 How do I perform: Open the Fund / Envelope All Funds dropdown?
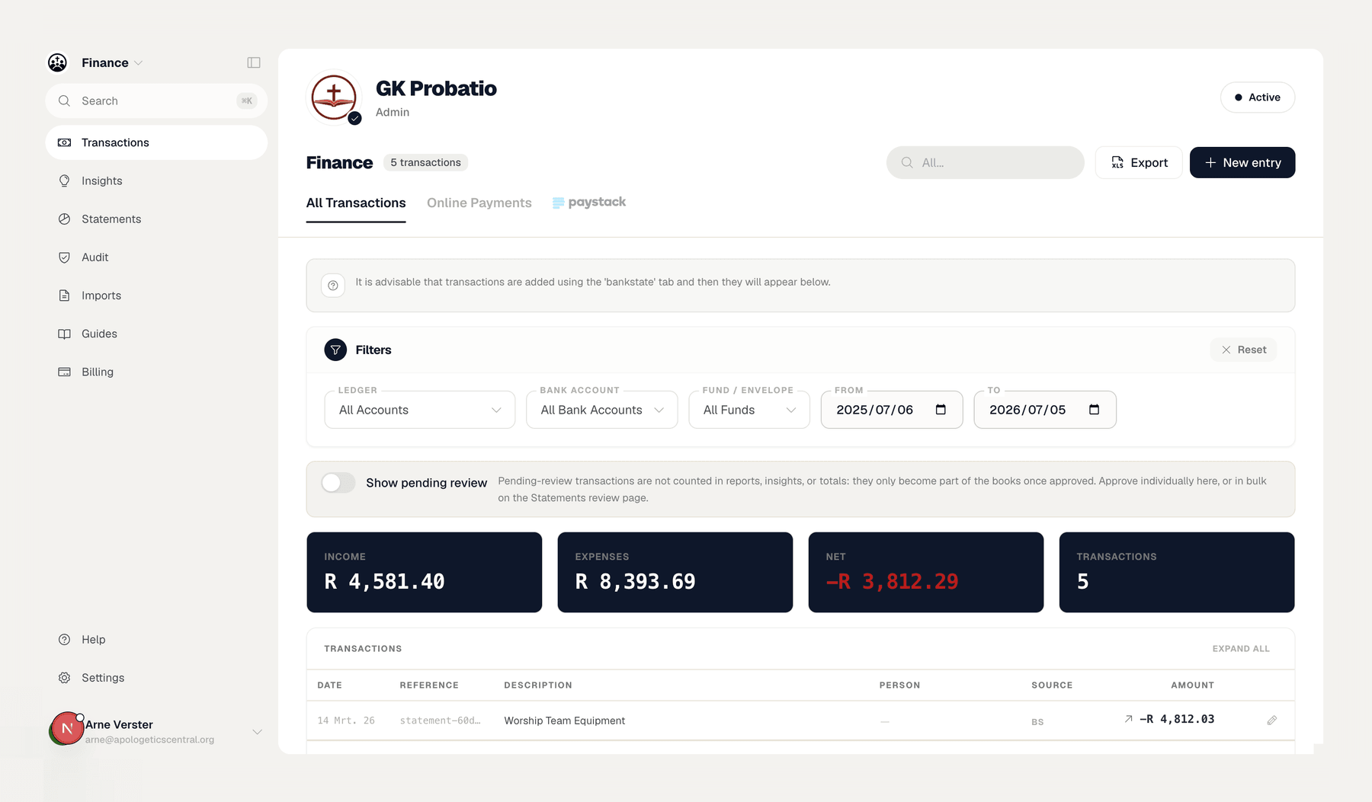(x=749, y=410)
